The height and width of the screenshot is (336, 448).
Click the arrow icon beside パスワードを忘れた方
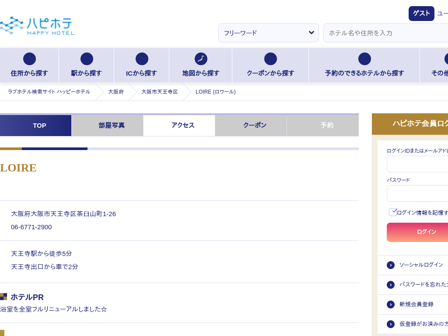(x=391, y=285)
